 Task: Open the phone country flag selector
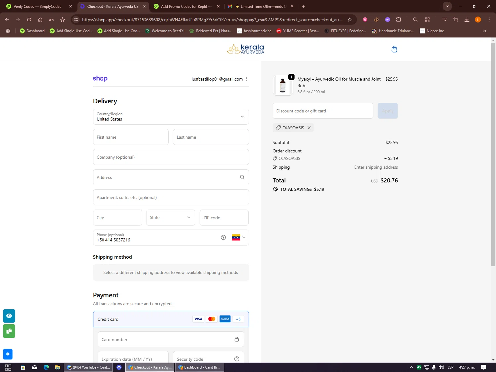pos(238,237)
